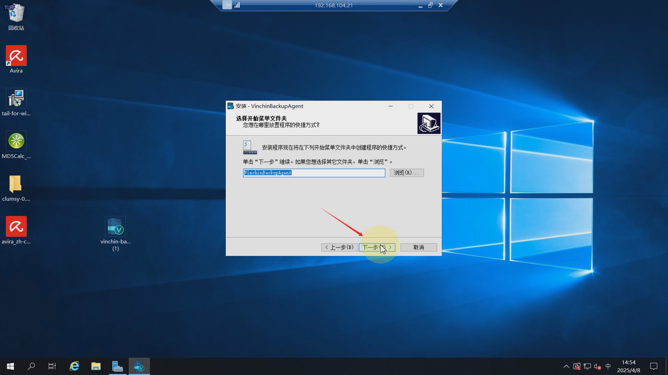Open taskbar search magnifier

tap(31, 366)
